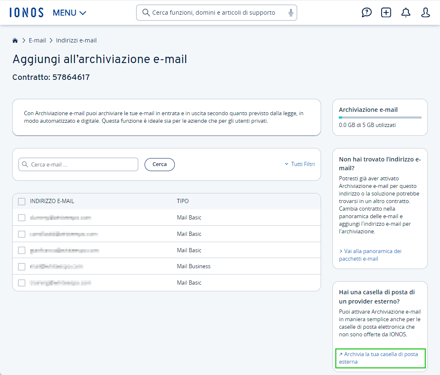
Task: Follow Archivia la tua casella di posta esterna link
Action: tap(379, 358)
